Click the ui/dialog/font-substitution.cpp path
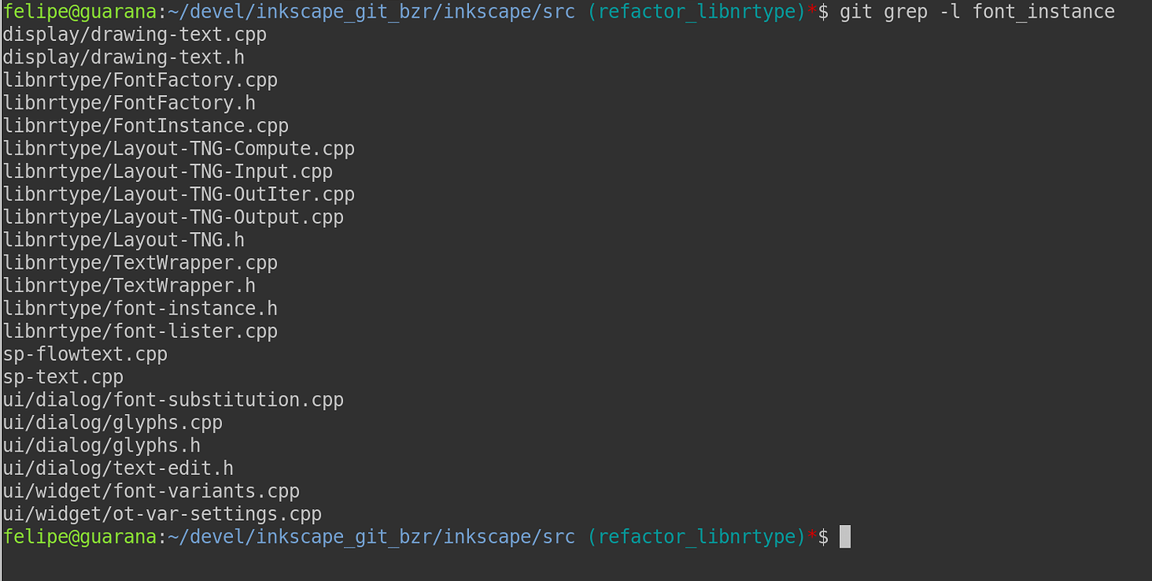The image size is (1152, 581). click(173, 400)
